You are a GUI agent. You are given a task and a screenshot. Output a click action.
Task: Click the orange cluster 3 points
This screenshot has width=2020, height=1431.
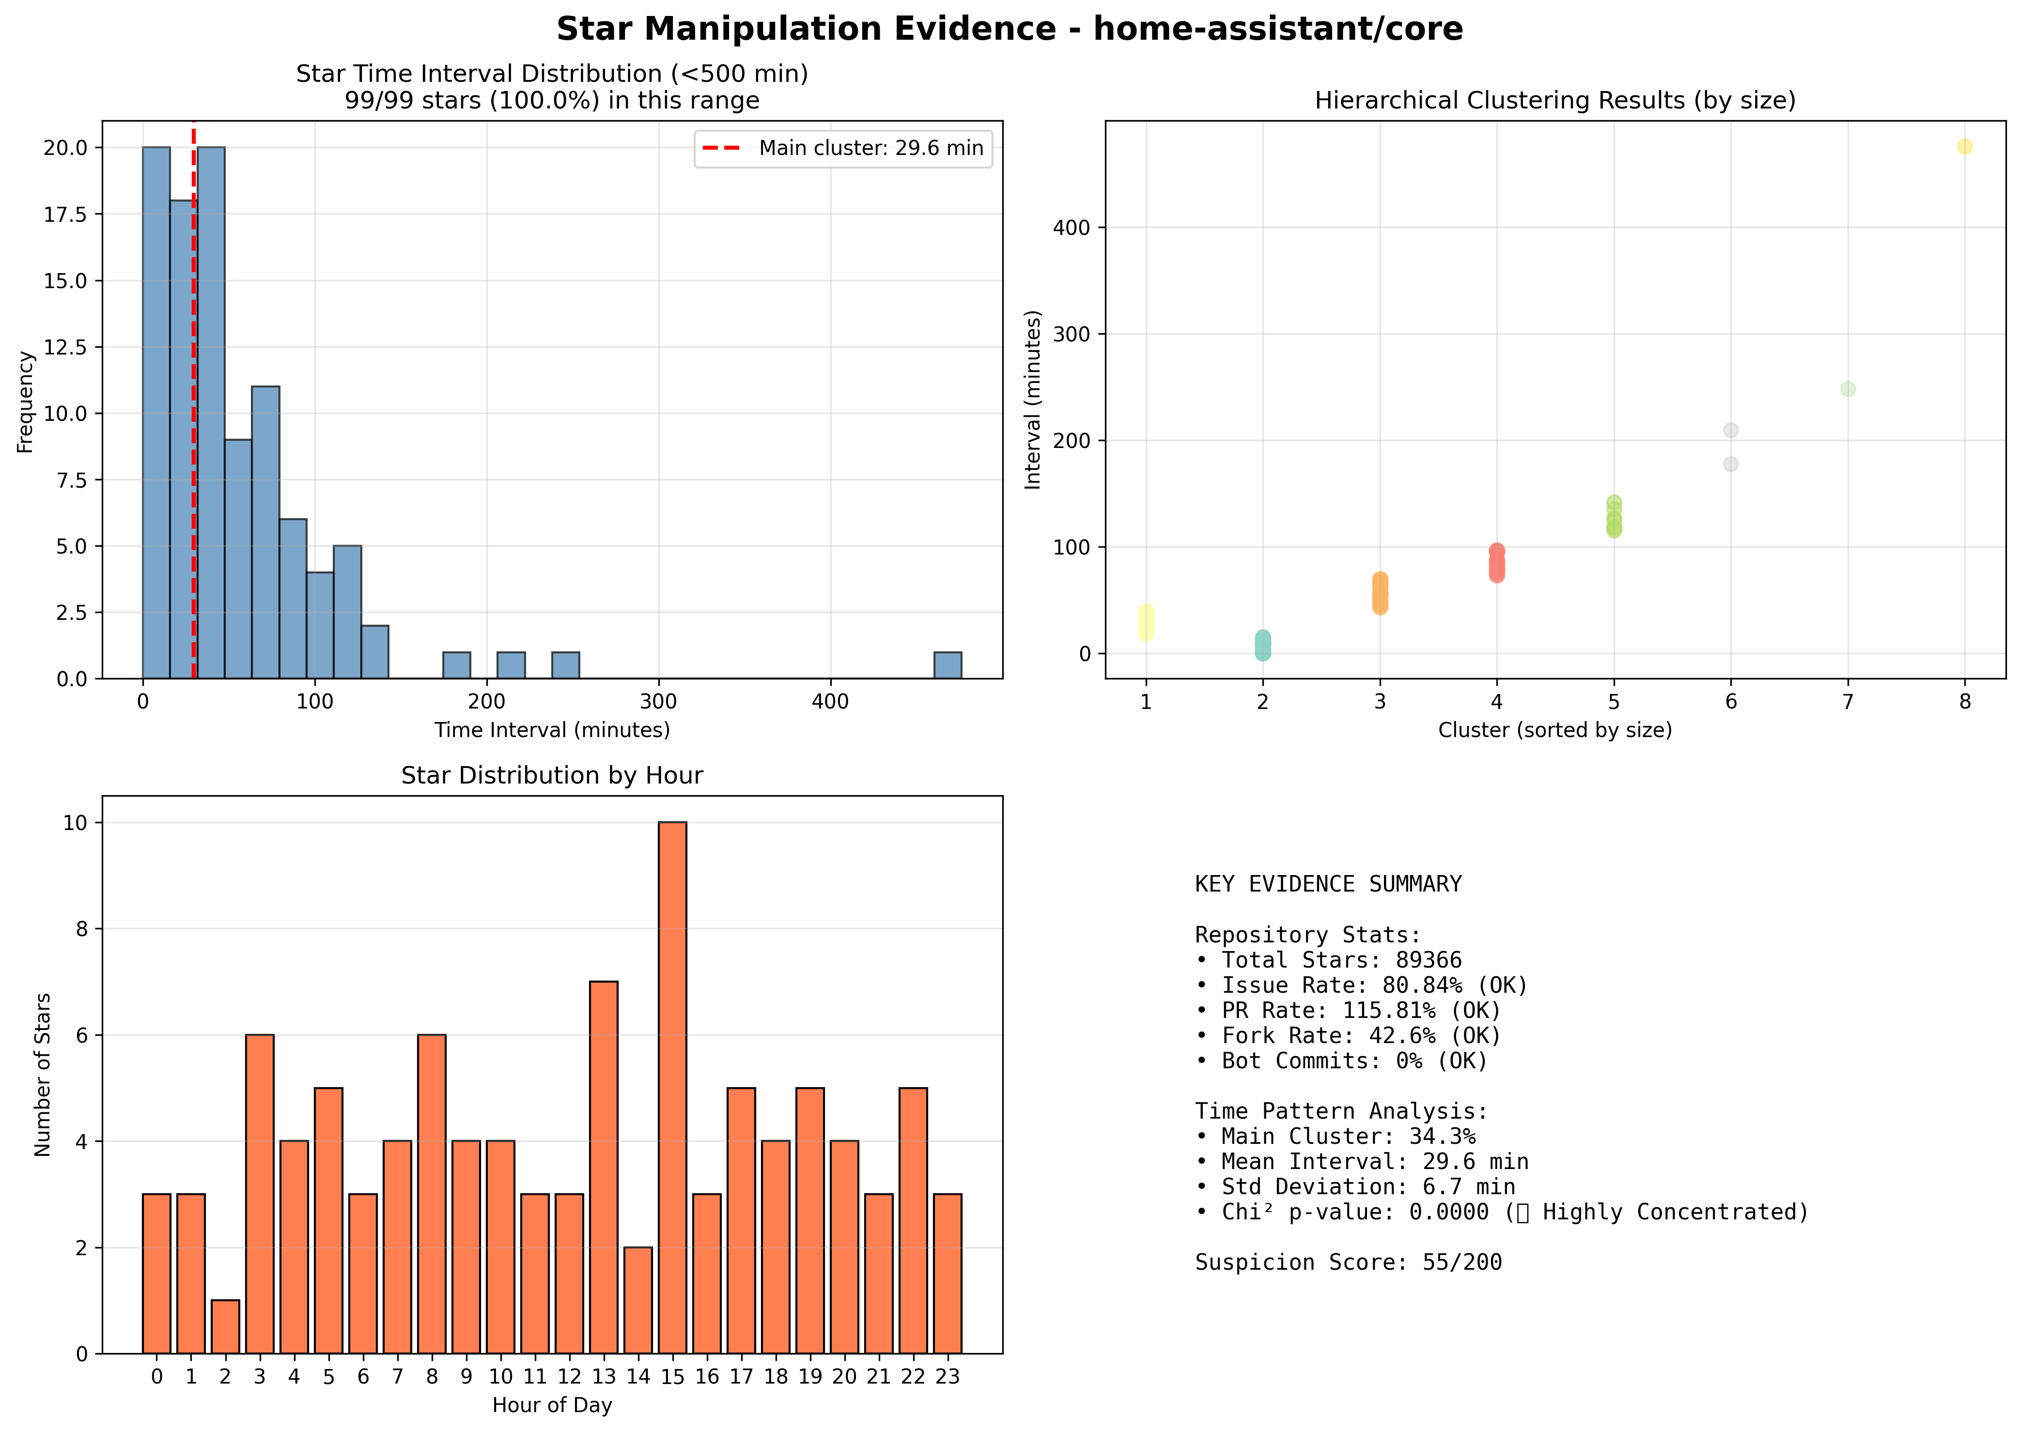click(x=1380, y=593)
